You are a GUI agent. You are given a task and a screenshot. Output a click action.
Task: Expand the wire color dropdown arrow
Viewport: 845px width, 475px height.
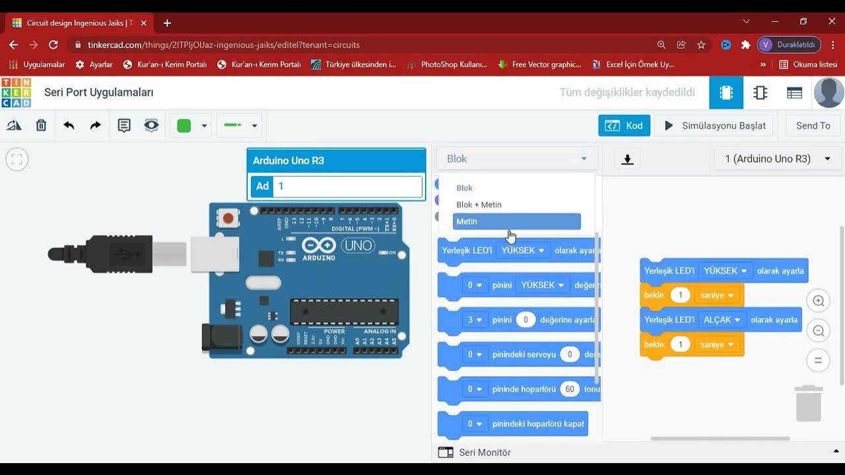(204, 126)
